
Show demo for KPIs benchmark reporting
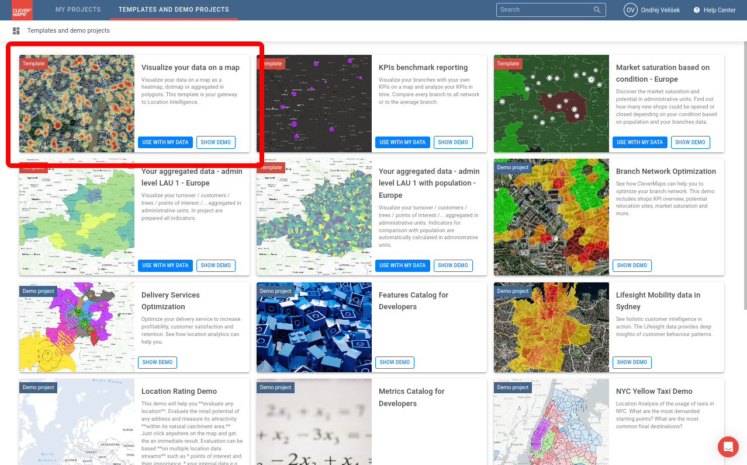point(453,142)
